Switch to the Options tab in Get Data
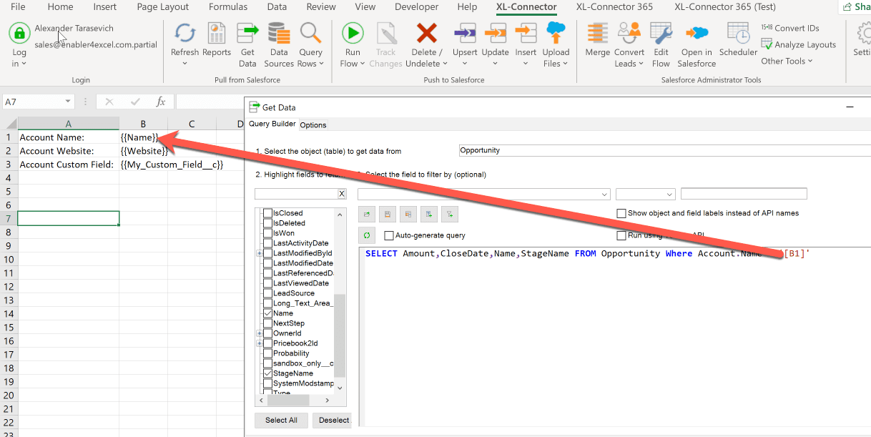The width and height of the screenshot is (871, 437). 313,124
